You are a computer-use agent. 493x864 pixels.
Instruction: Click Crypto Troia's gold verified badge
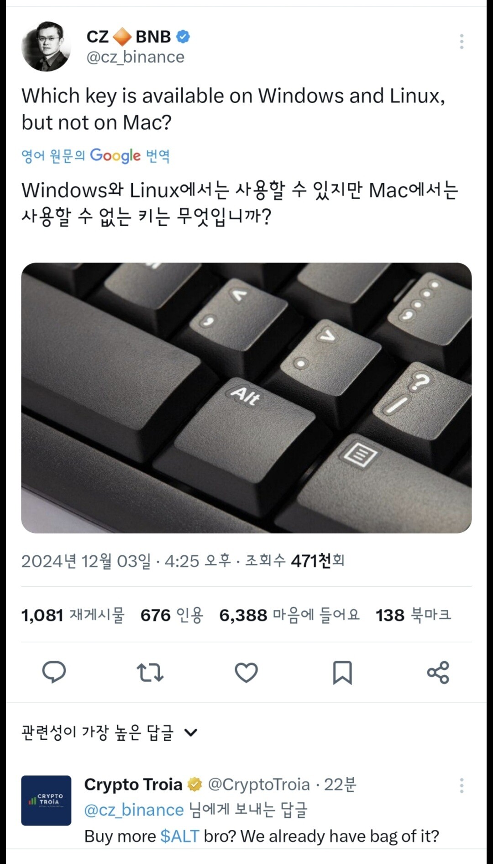point(195,784)
